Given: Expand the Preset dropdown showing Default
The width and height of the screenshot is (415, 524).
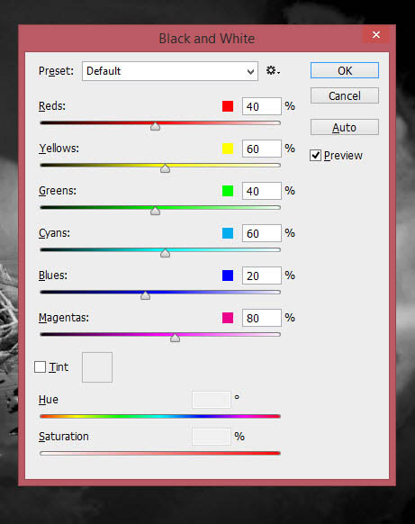Looking at the screenshot, I should (x=170, y=71).
